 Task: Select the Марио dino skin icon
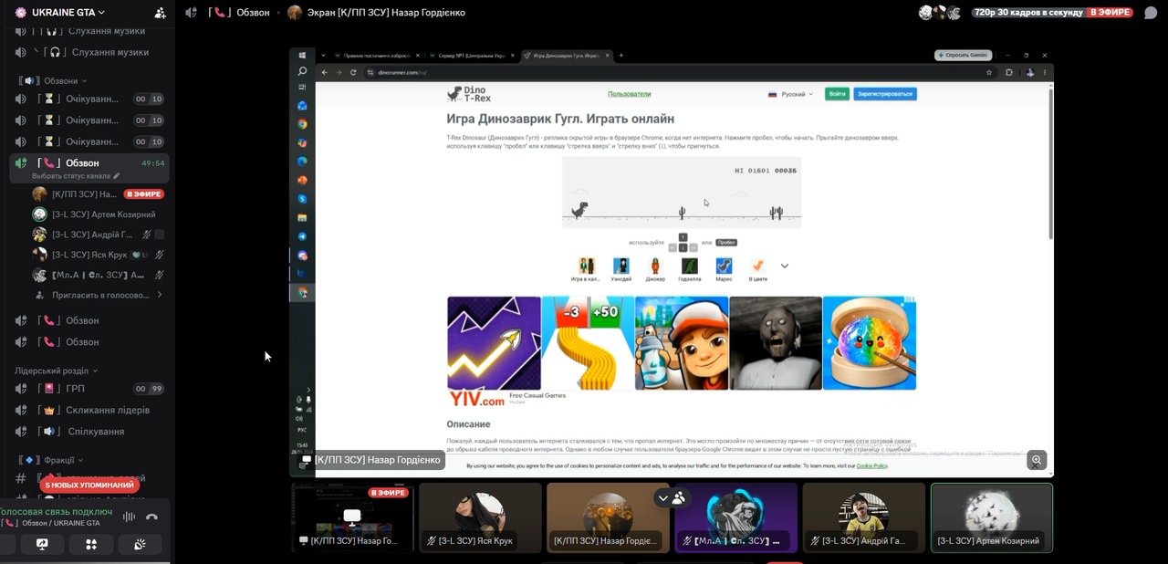tap(724, 266)
